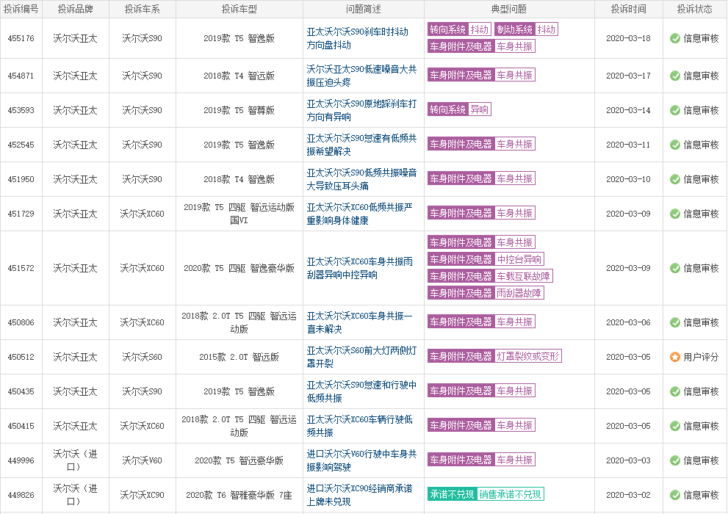Click series 沃尔沃XC90 cell
This screenshot has width=728, height=514.
coord(142,495)
